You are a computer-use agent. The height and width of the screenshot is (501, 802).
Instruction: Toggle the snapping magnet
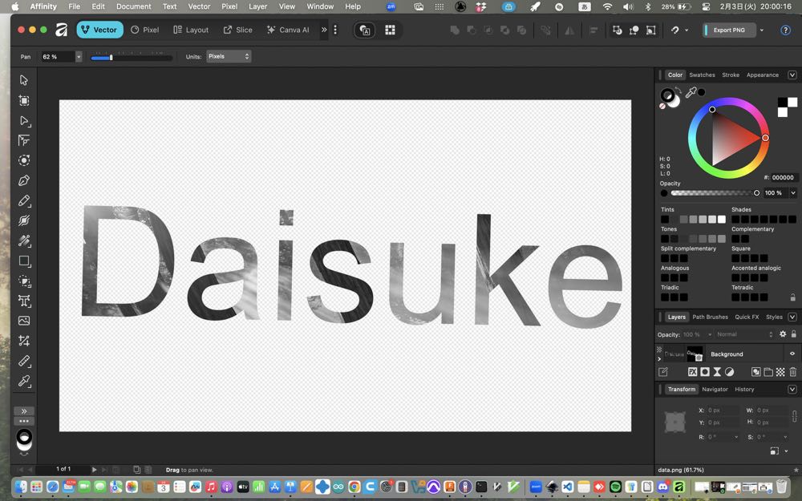(x=675, y=30)
